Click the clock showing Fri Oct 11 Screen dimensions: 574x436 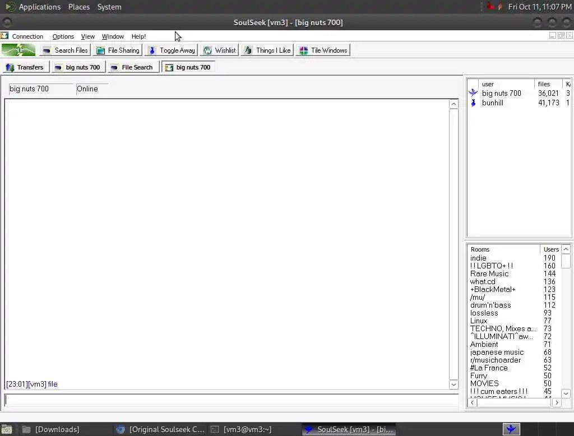pos(540,7)
